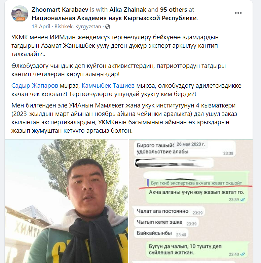
Task: Open Aika Zhainak tagged profile
Action: click(x=128, y=9)
